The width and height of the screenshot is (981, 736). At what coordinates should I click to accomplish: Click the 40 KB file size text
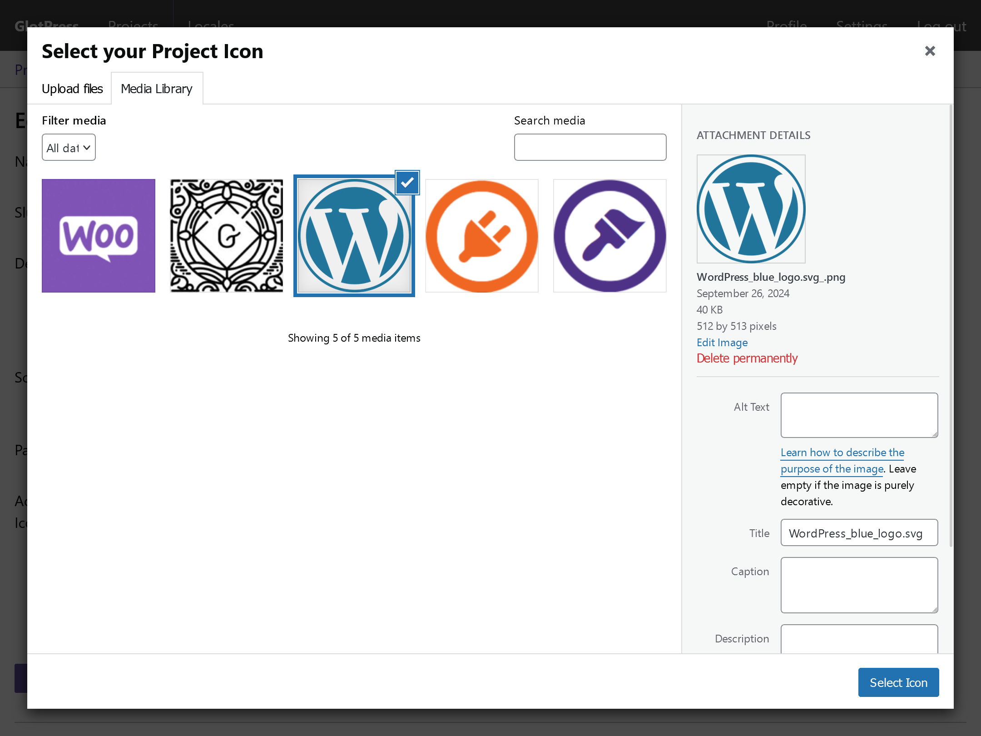click(x=709, y=310)
